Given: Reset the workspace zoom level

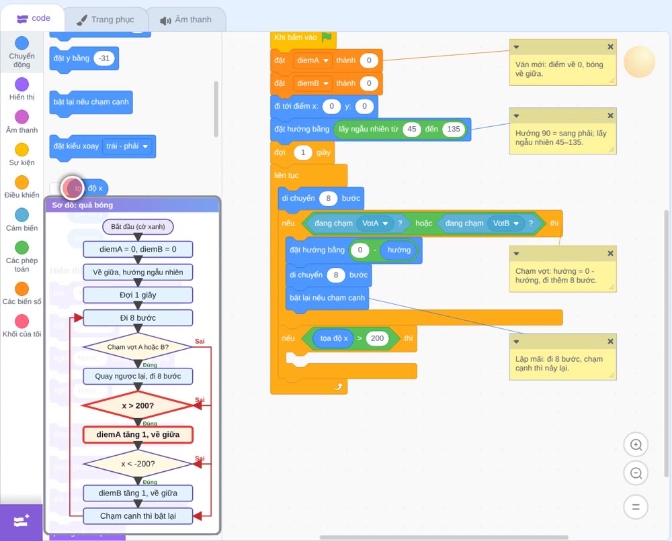Looking at the screenshot, I should coord(636,507).
